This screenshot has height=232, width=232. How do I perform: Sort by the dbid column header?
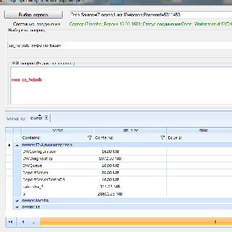pyautogui.click(x=200, y=130)
